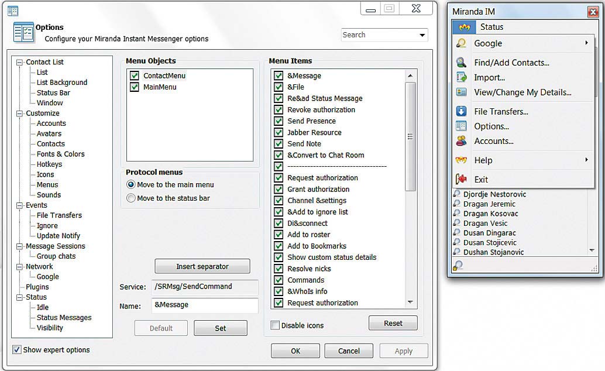Select Status Messages tree item
Image resolution: width=605 pixels, height=371 pixels.
click(x=64, y=318)
